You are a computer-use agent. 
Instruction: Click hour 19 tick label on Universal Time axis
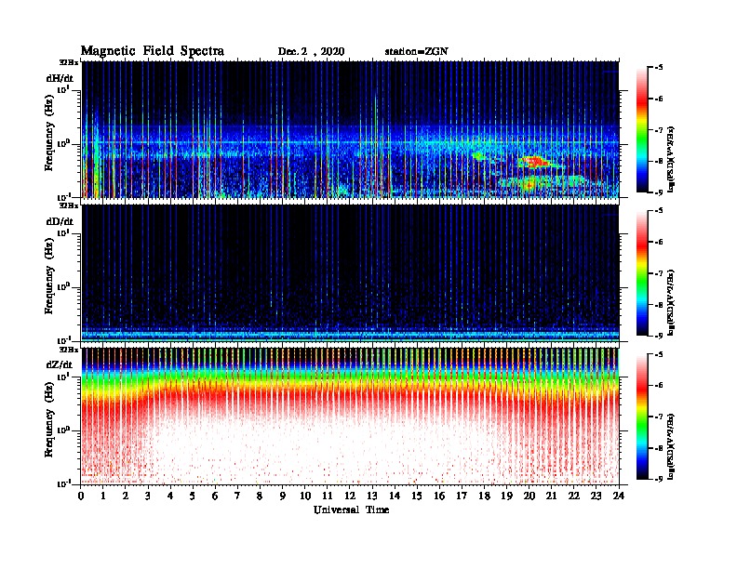click(506, 496)
